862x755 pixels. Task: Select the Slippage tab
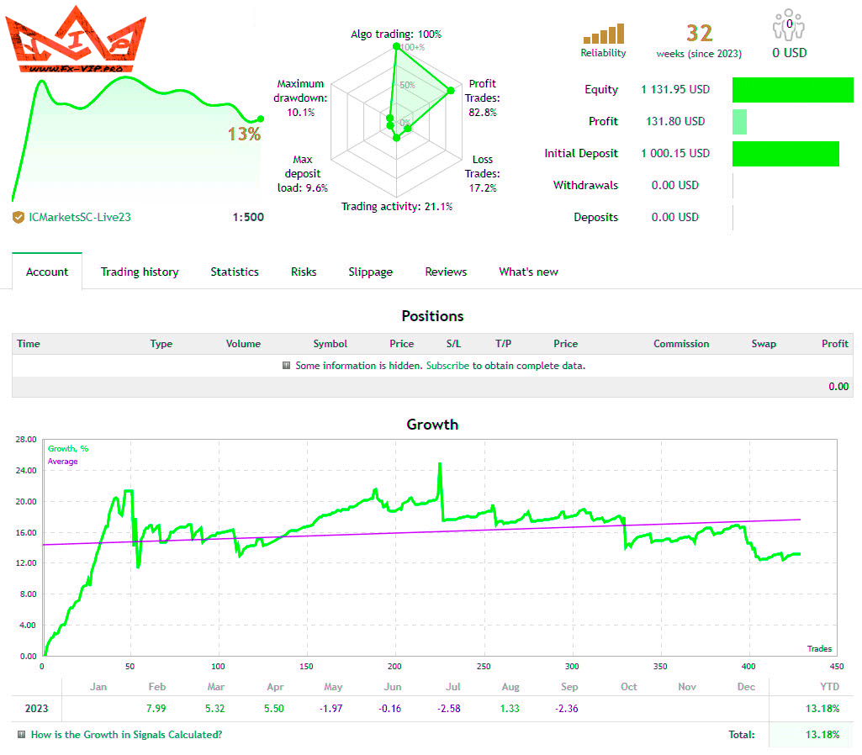tap(370, 272)
